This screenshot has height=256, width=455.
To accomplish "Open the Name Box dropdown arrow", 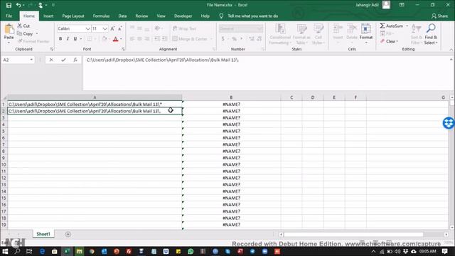I will (31, 60).
